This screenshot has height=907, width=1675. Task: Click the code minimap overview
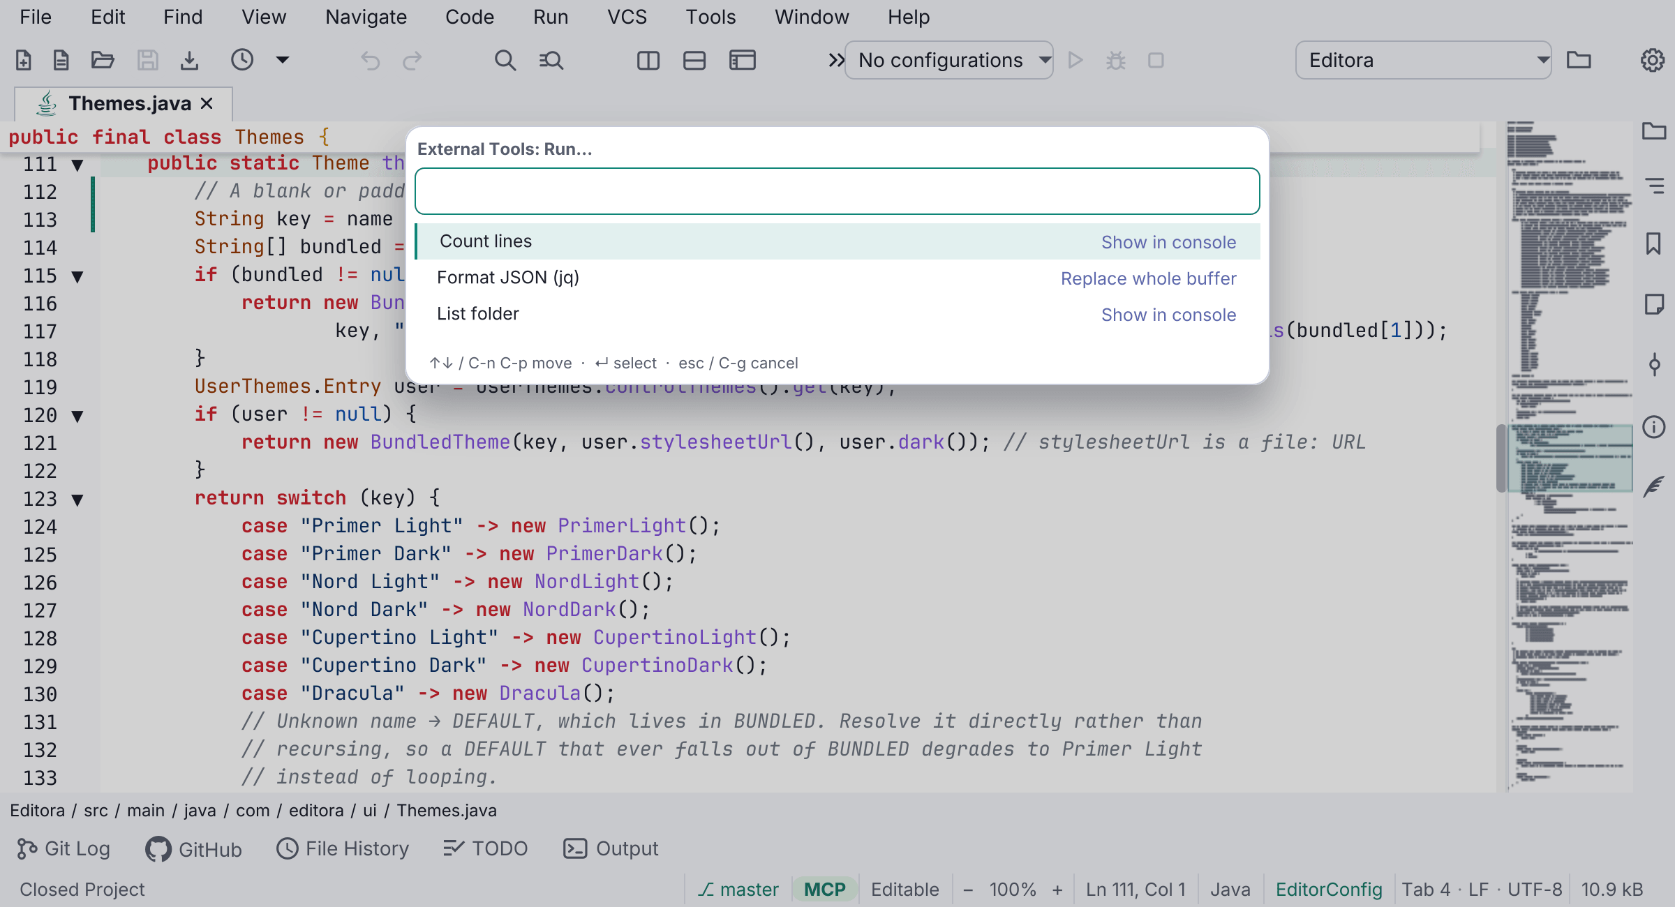(x=1570, y=457)
